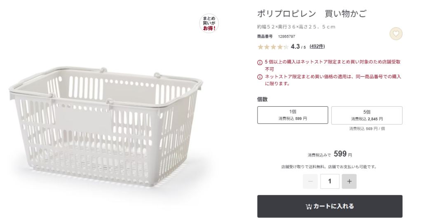Add the basket to favorites with the heart icon
The height and width of the screenshot is (218, 422).
(x=396, y=34)
